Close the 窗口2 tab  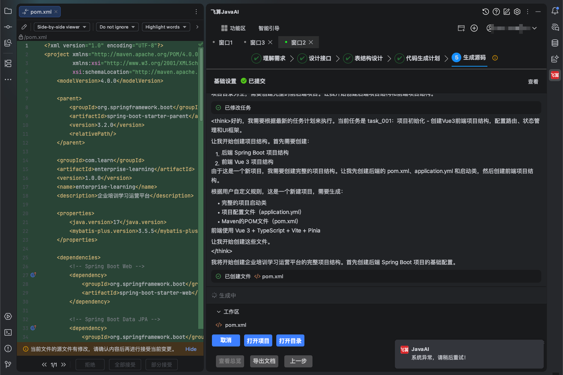(x=311, y=42)
